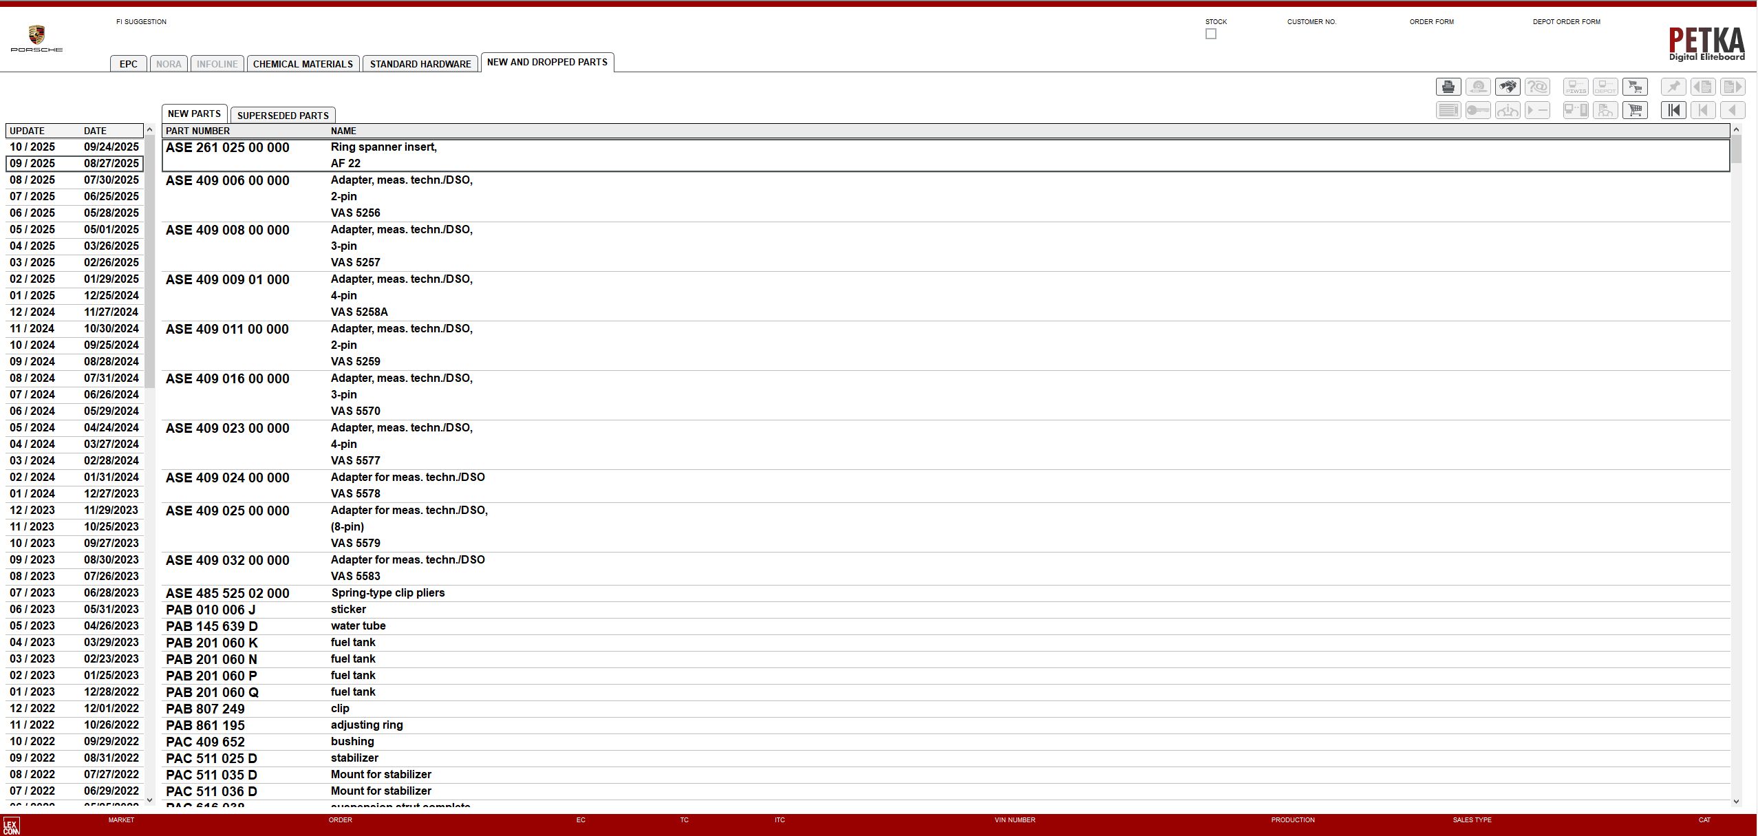The width and height of the screenshot is (1758, 836).
Task: Select part PAB 010 006 J sticker
Action: point(946,610)
